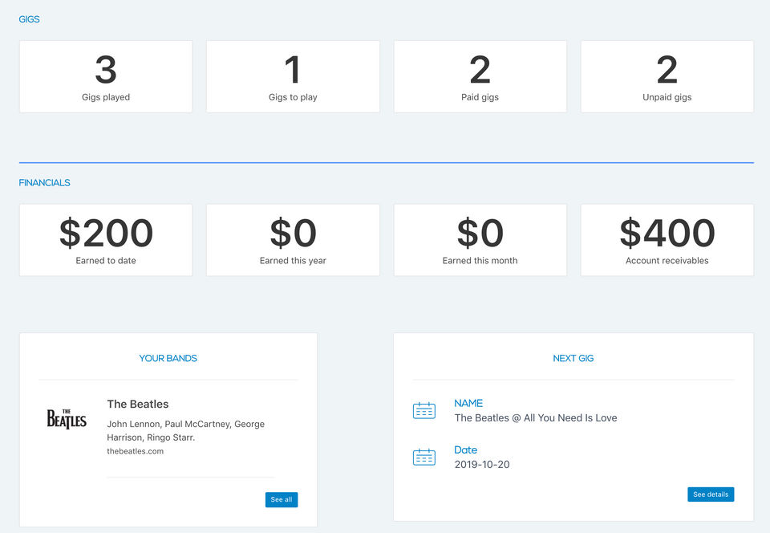Click The Beatles @ All You Need Is Love
770x533 pixels.
[536, 418]
